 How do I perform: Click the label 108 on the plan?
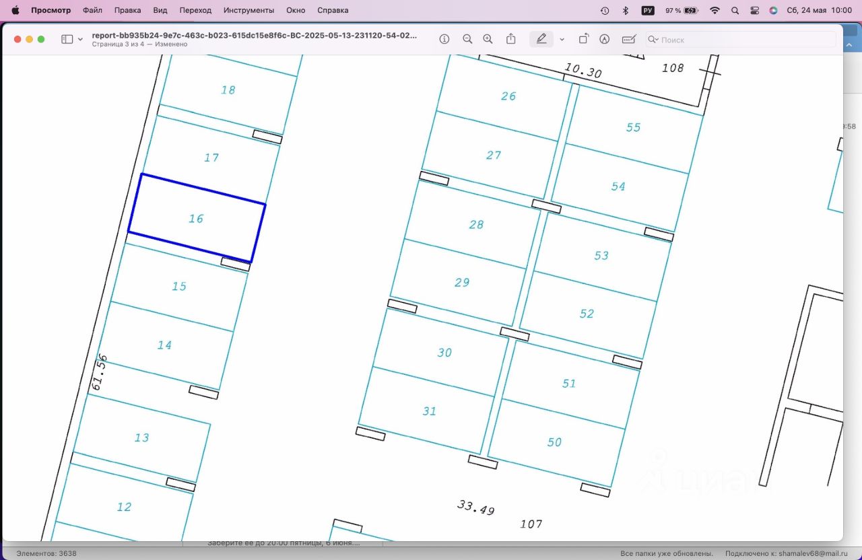coord(673,67)
